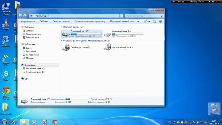The width and height of the screenshot is (222, 125).
Task: Open Local Disk (C:) drive icon
Action: click(66, 34)
